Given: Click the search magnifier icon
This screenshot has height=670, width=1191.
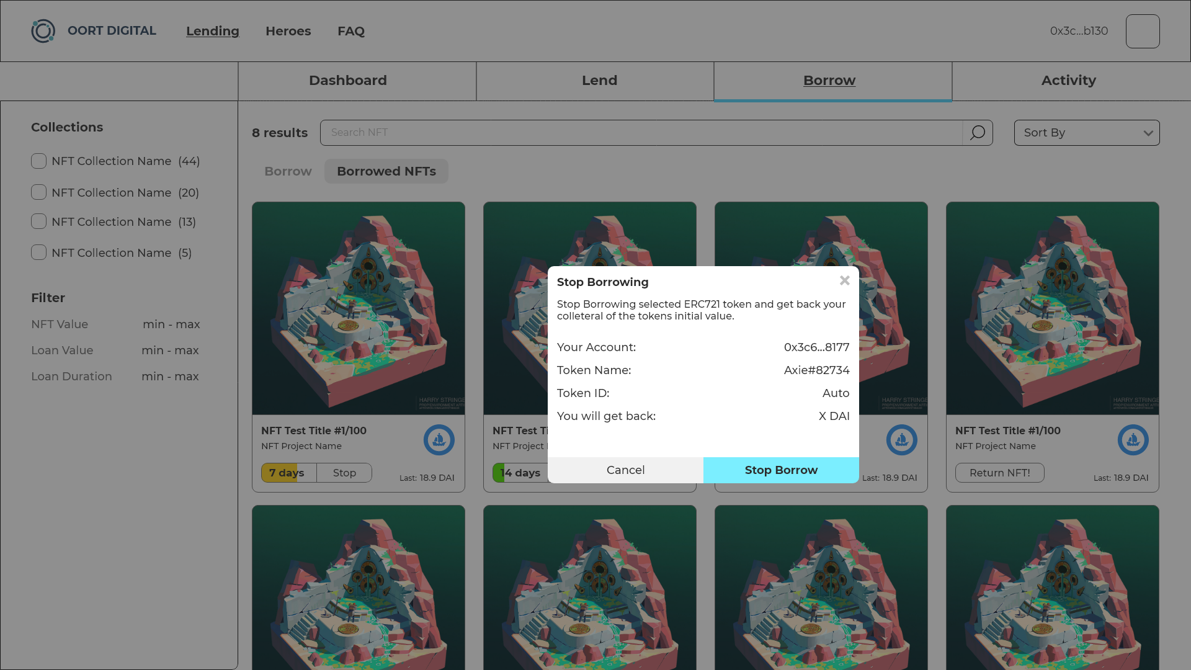Looking at the screenshot, I should [978, 133].
